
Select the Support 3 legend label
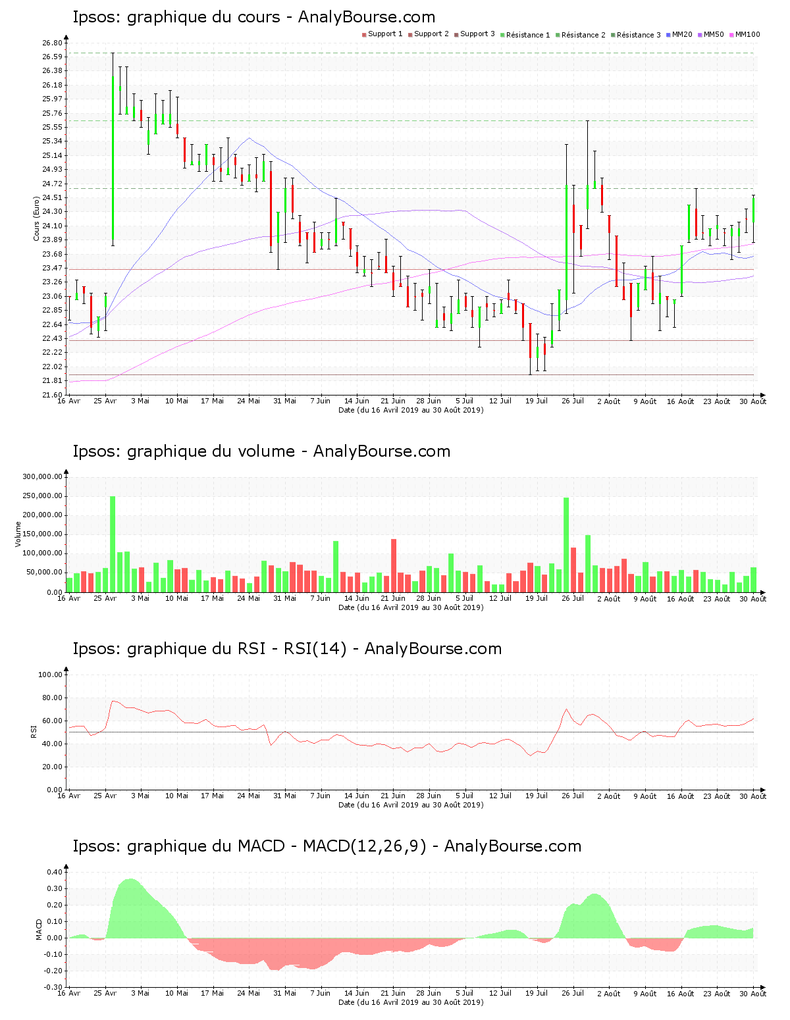[x=477, y=34]
